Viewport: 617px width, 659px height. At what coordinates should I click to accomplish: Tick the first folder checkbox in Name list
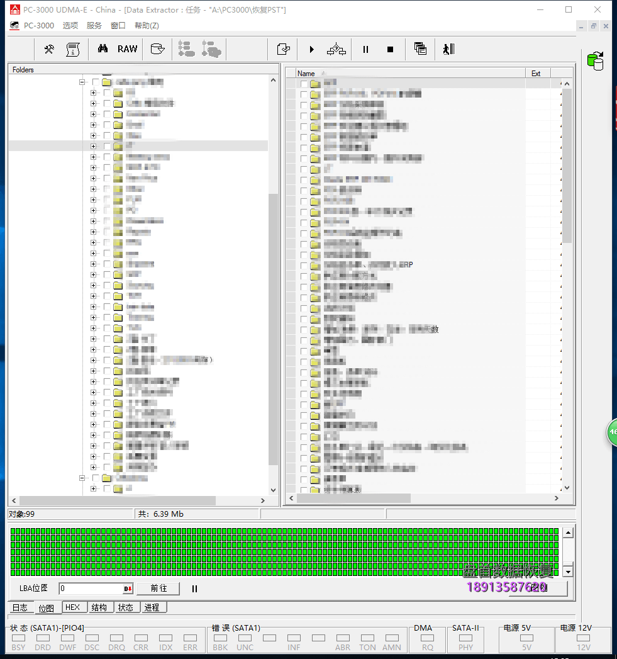point(304,84)
